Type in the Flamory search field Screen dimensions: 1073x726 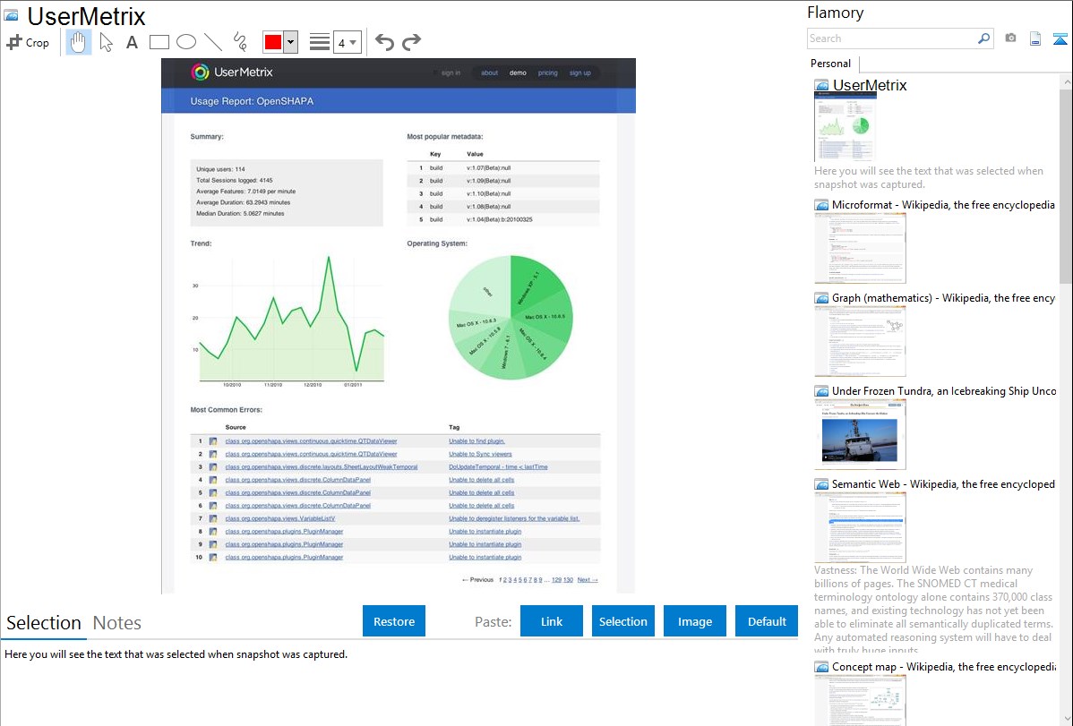click(891, 38)
